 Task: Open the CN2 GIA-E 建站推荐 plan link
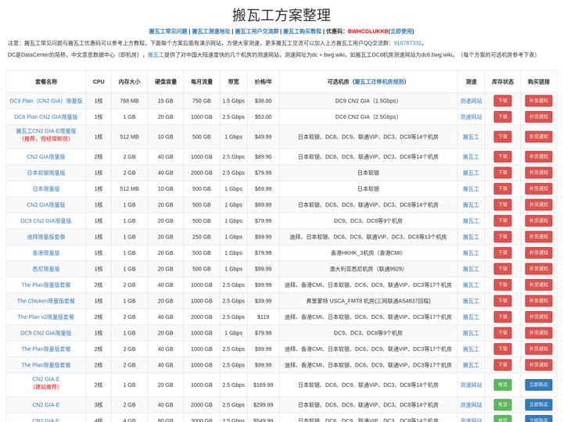[46, 379]
